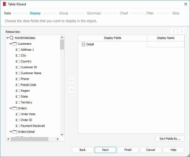Click the Country field icon

coord(18,62)
